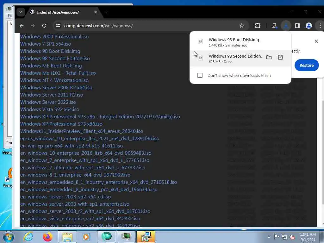Screen dimensions: 324x243
Task: Open a new tab with plus button
Action: (107, 12)
